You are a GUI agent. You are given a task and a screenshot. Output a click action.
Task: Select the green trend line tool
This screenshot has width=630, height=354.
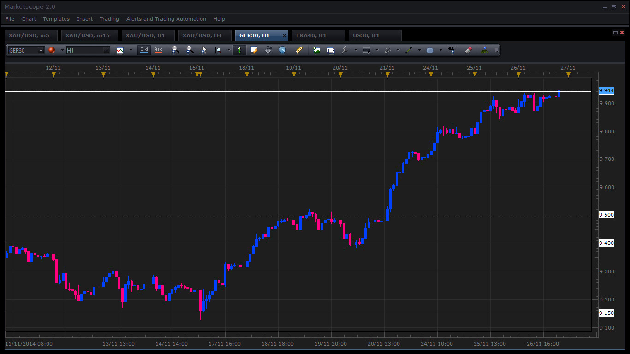(x=409, y=50)
